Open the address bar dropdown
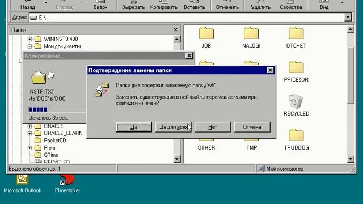This screenshot has width=363, height=204. [x=348, y=18]
